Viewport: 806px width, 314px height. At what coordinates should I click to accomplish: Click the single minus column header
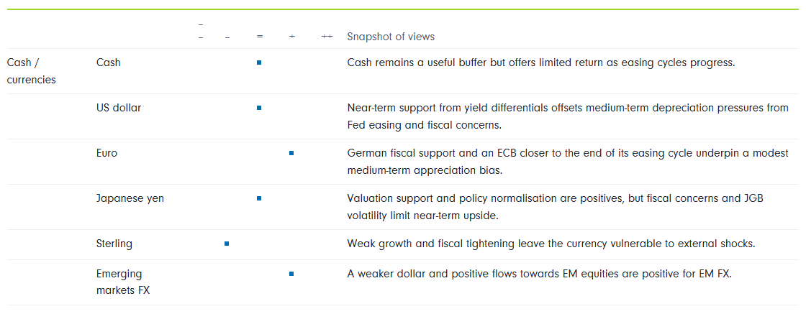227,37
